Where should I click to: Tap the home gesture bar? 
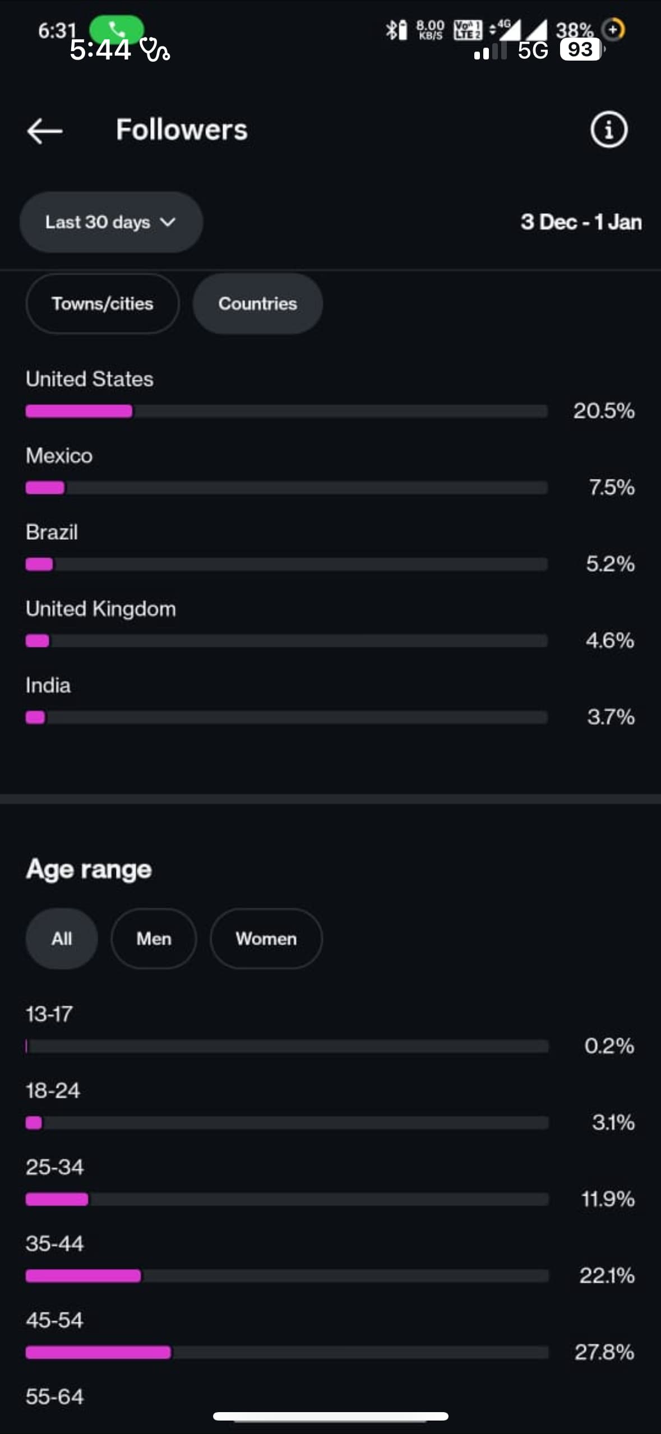click(x=330, y=1417)
